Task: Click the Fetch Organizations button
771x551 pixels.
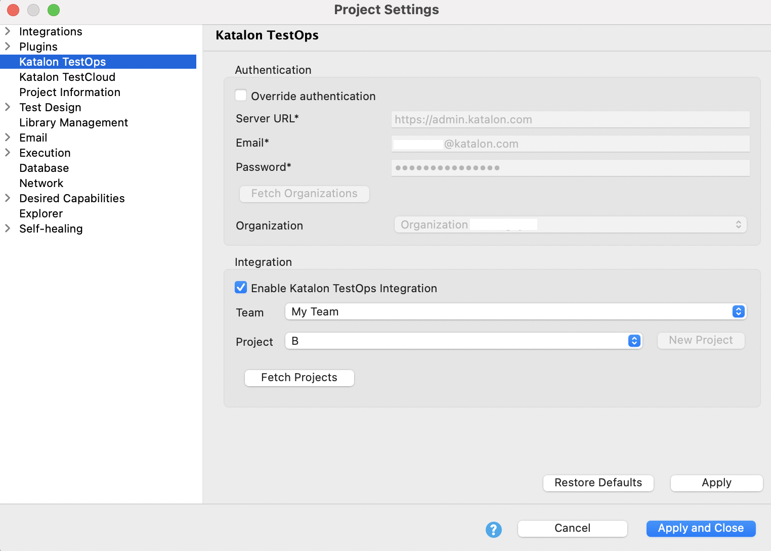Action: (305, 194)
